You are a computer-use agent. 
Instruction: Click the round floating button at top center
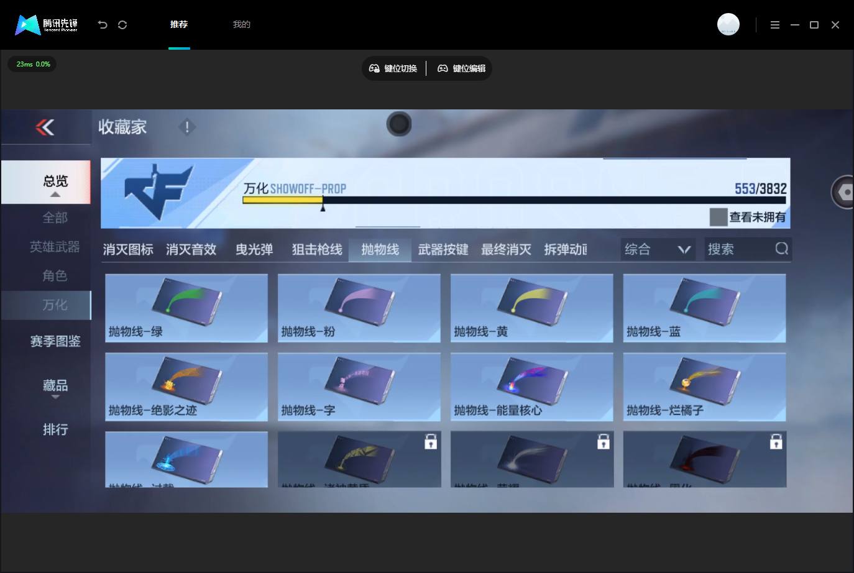pyautogui.click(x=399, y=124)
